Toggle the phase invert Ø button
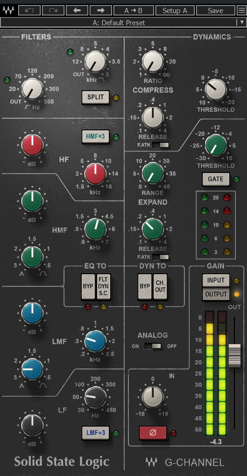Screen dimensions: 247x476 (153, 433)
